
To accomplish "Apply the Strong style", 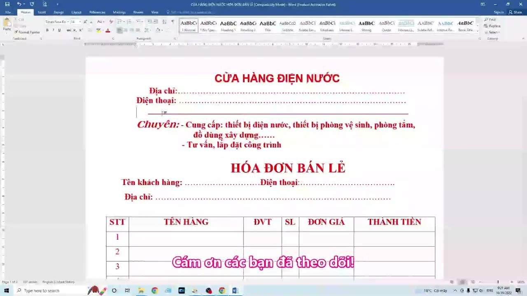I will coord(366,25).
